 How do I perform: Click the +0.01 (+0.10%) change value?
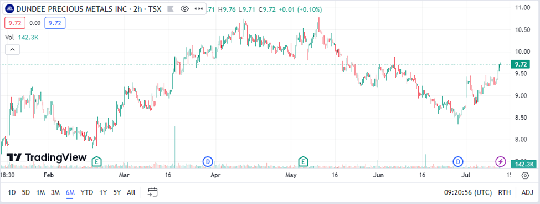[x=300, y=9]
